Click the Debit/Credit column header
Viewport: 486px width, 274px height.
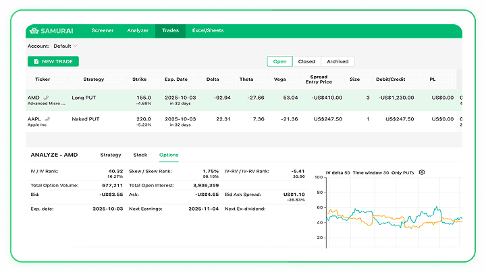(x=391, y=79)
